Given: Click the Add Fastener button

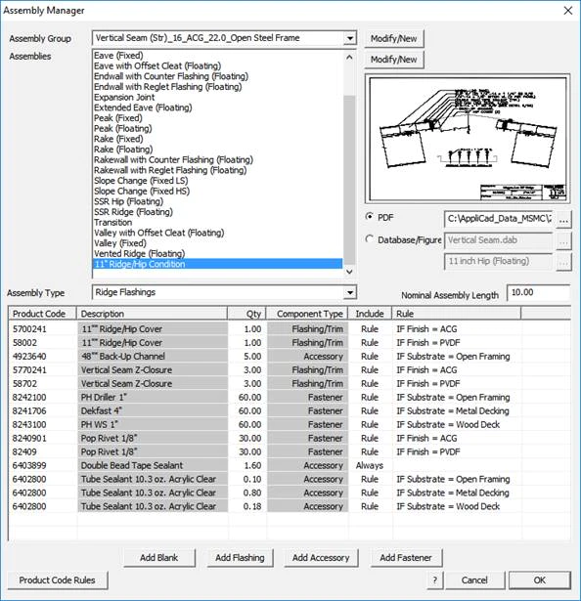Looking at the screenshot, I should point(406,558).
